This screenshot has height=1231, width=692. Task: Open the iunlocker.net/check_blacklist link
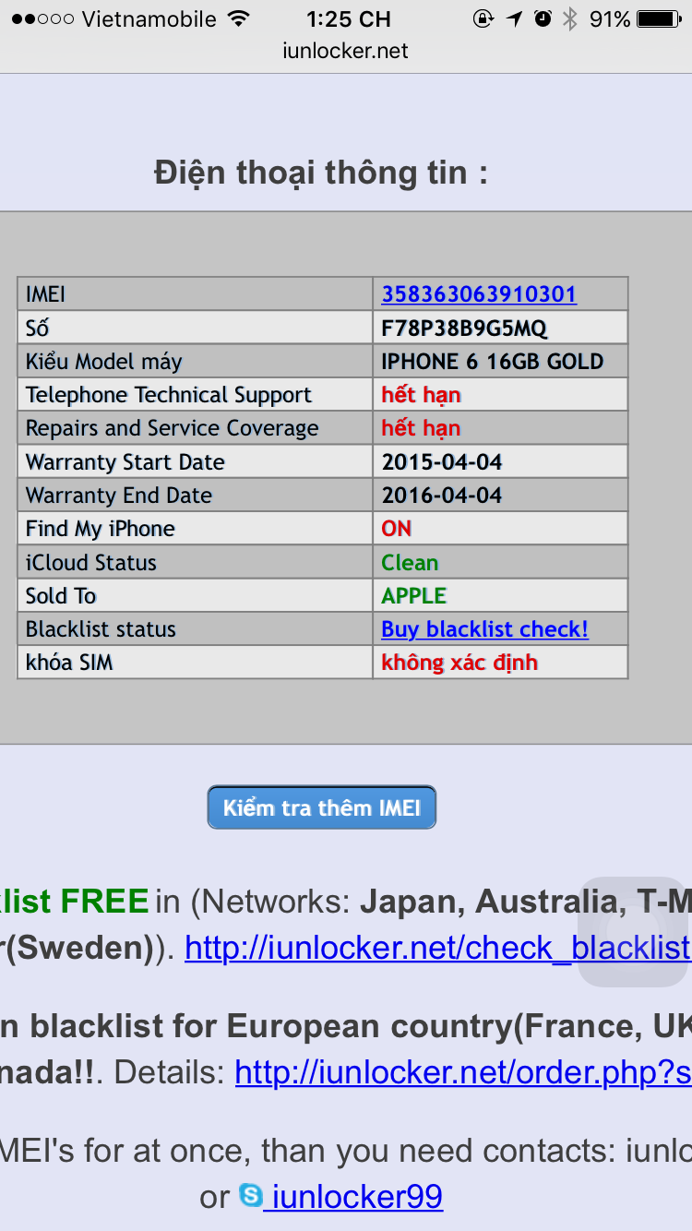click(438, 948)
